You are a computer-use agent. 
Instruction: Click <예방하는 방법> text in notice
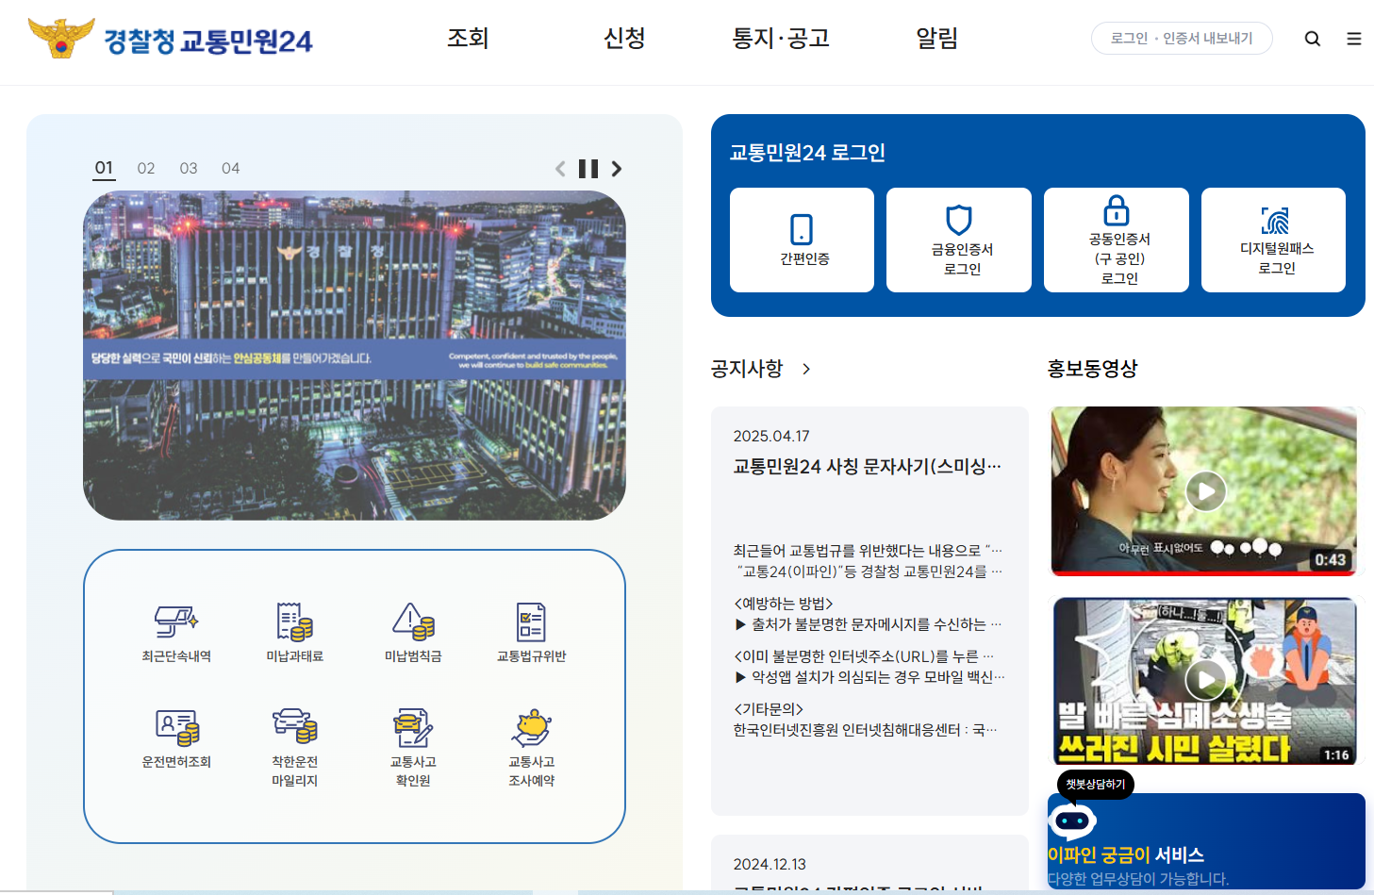coord(784,604)
